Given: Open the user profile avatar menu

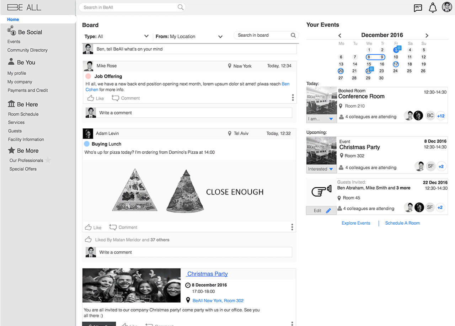Looking at the screenshot, I should [x=447, y=7].
